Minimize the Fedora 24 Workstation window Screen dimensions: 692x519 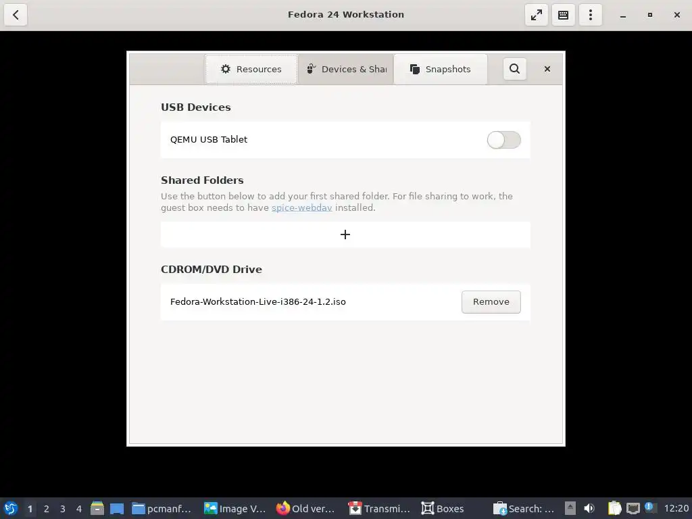pyautogui.click(x=622, y=15)
